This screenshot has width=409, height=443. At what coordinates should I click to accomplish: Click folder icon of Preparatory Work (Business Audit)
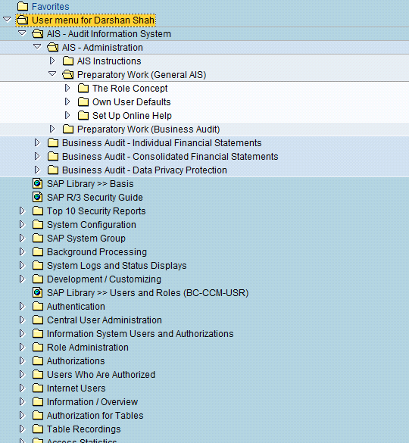click(x=68, y=129)
